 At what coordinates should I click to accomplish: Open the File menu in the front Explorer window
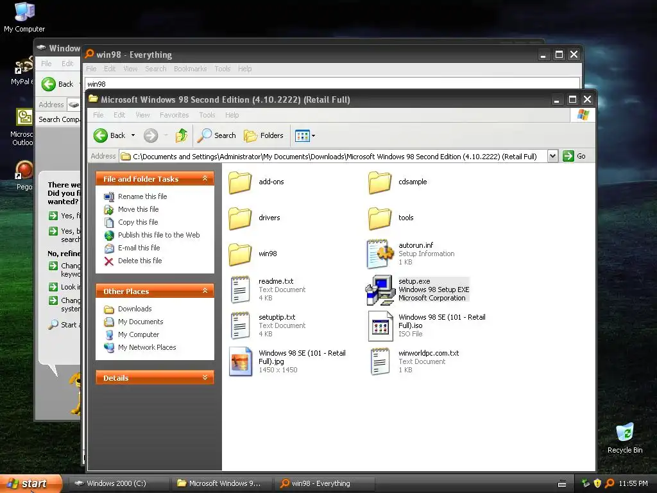98,115
